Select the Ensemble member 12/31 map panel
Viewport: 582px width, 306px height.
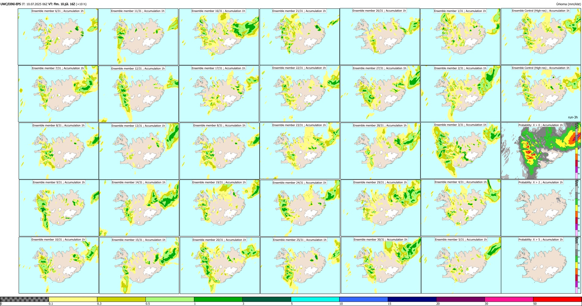coord(139,94)
